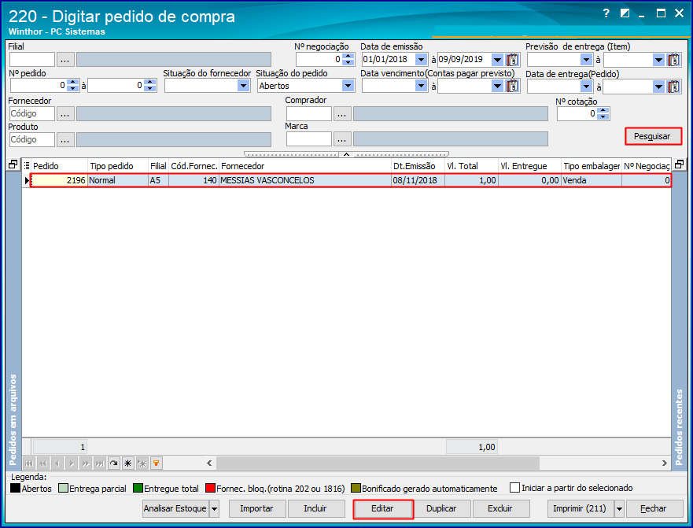The image size is (693, 528).
Task: Open 'Pedidos em arquivos' side tab
Action: pyautogui.click(x=13, y=419)
